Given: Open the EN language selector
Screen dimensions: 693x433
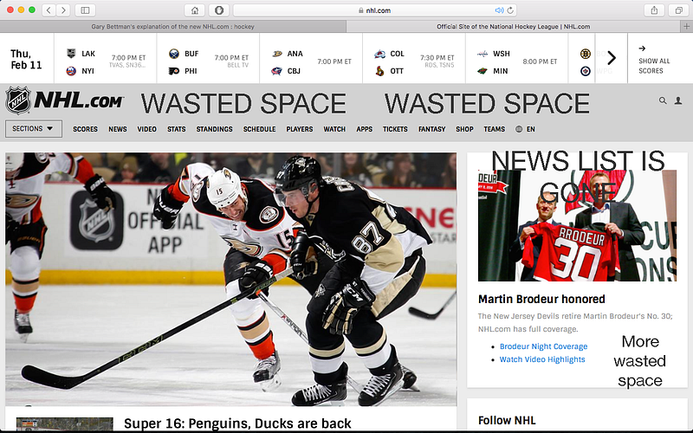Looking at the screenshot, I should (x=525, y=129).
